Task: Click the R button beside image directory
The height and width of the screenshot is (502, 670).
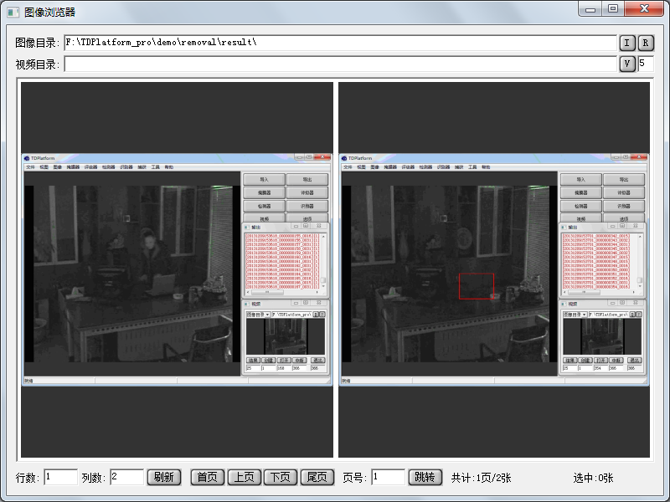Action: (x=646, y=43)
